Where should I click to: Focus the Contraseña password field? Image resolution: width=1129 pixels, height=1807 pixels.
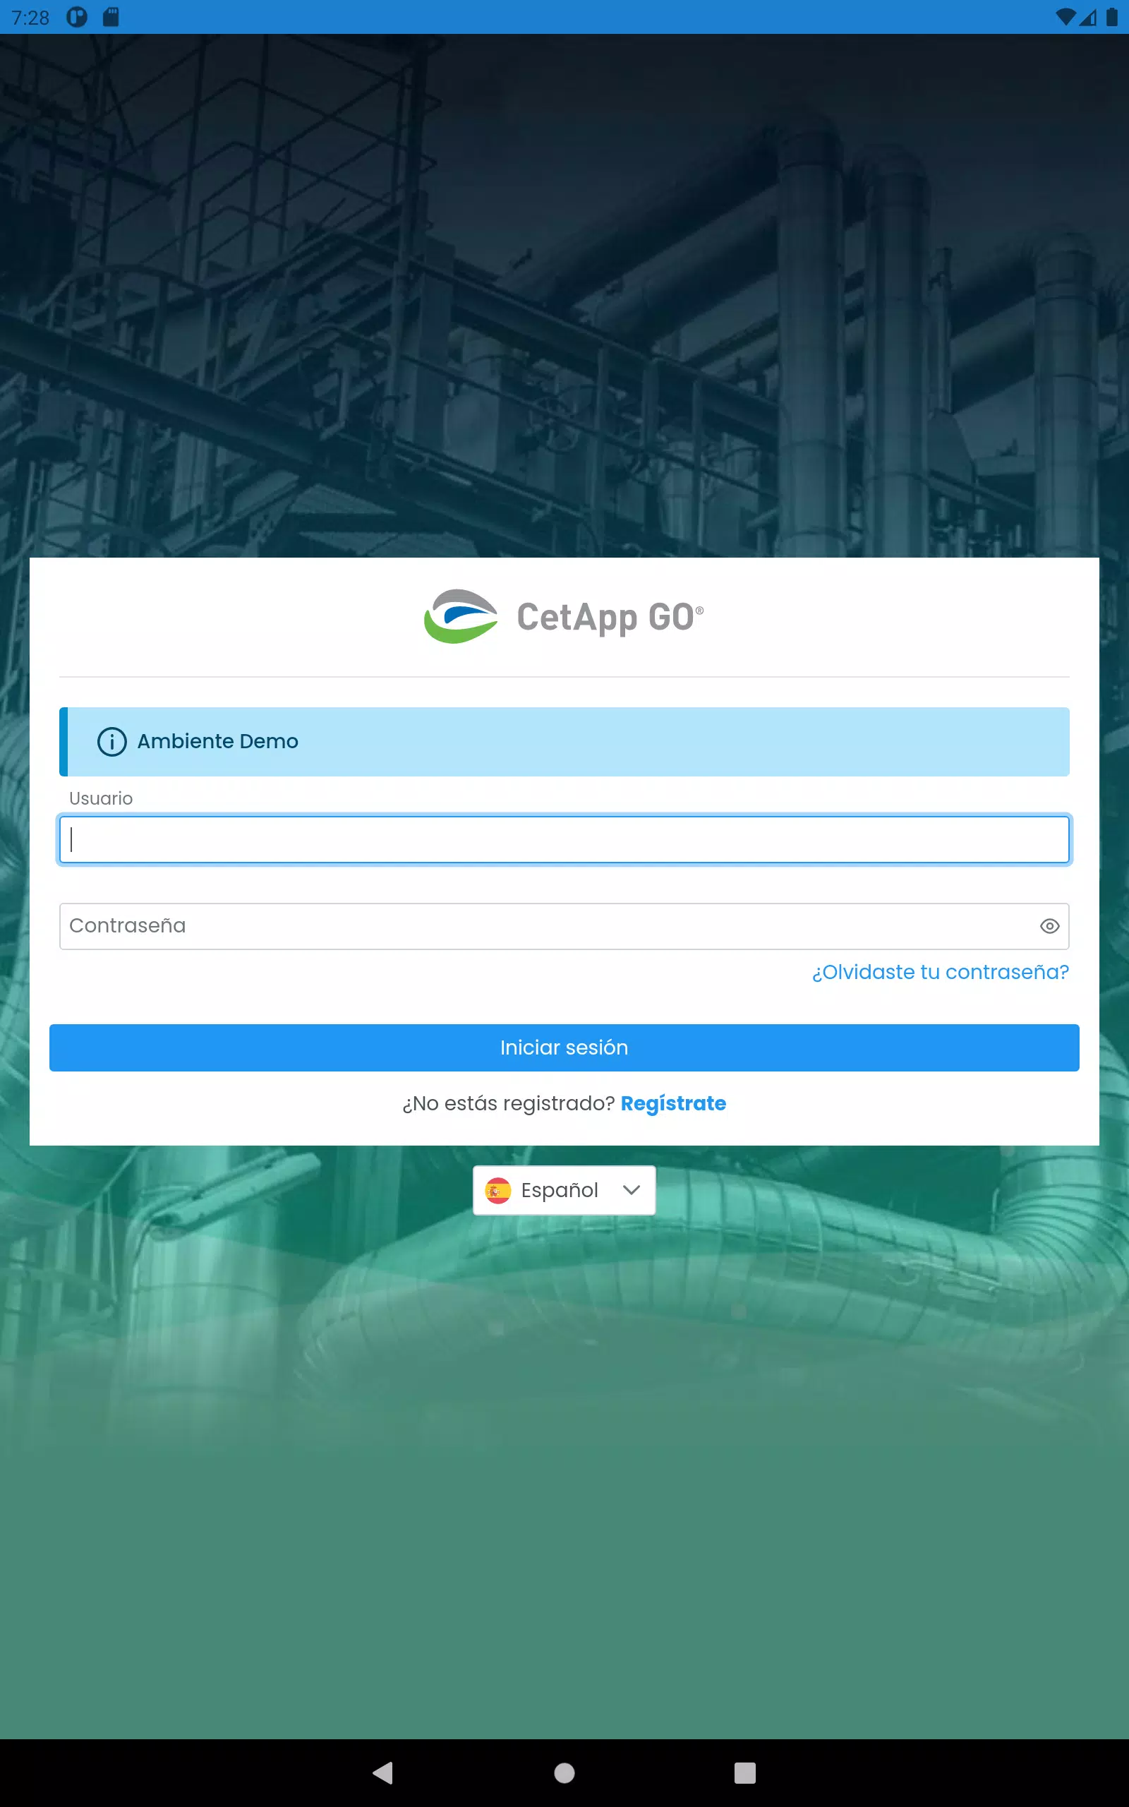[x=564, y=926]
